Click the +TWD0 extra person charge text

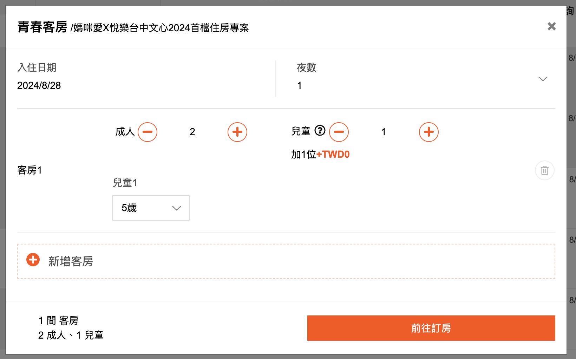click(x=333, y=155)
